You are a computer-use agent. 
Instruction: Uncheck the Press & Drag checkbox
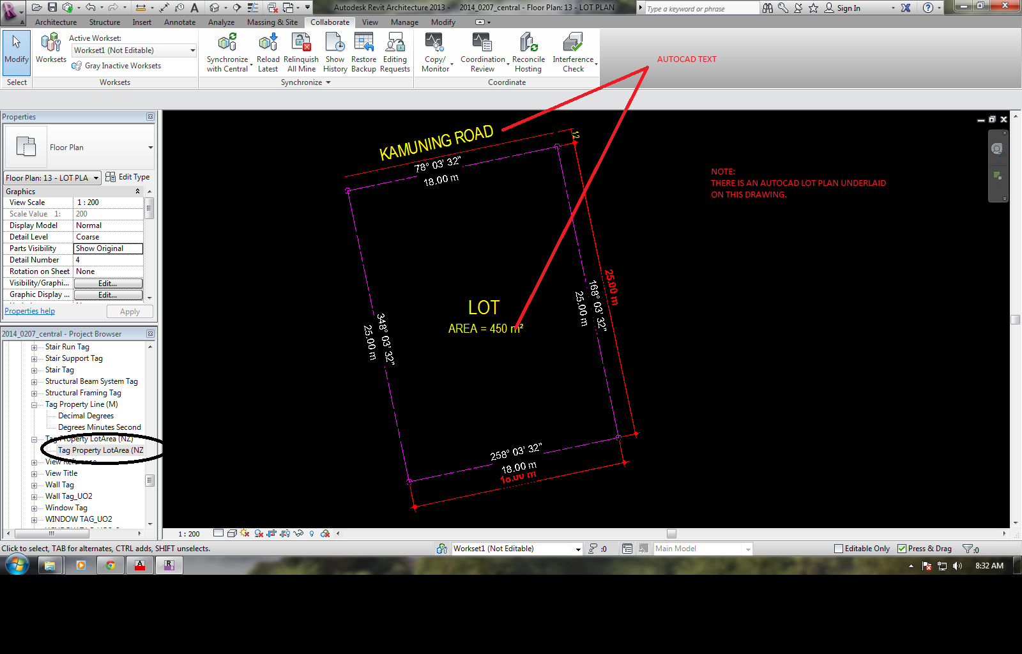[x=902, y=549]
